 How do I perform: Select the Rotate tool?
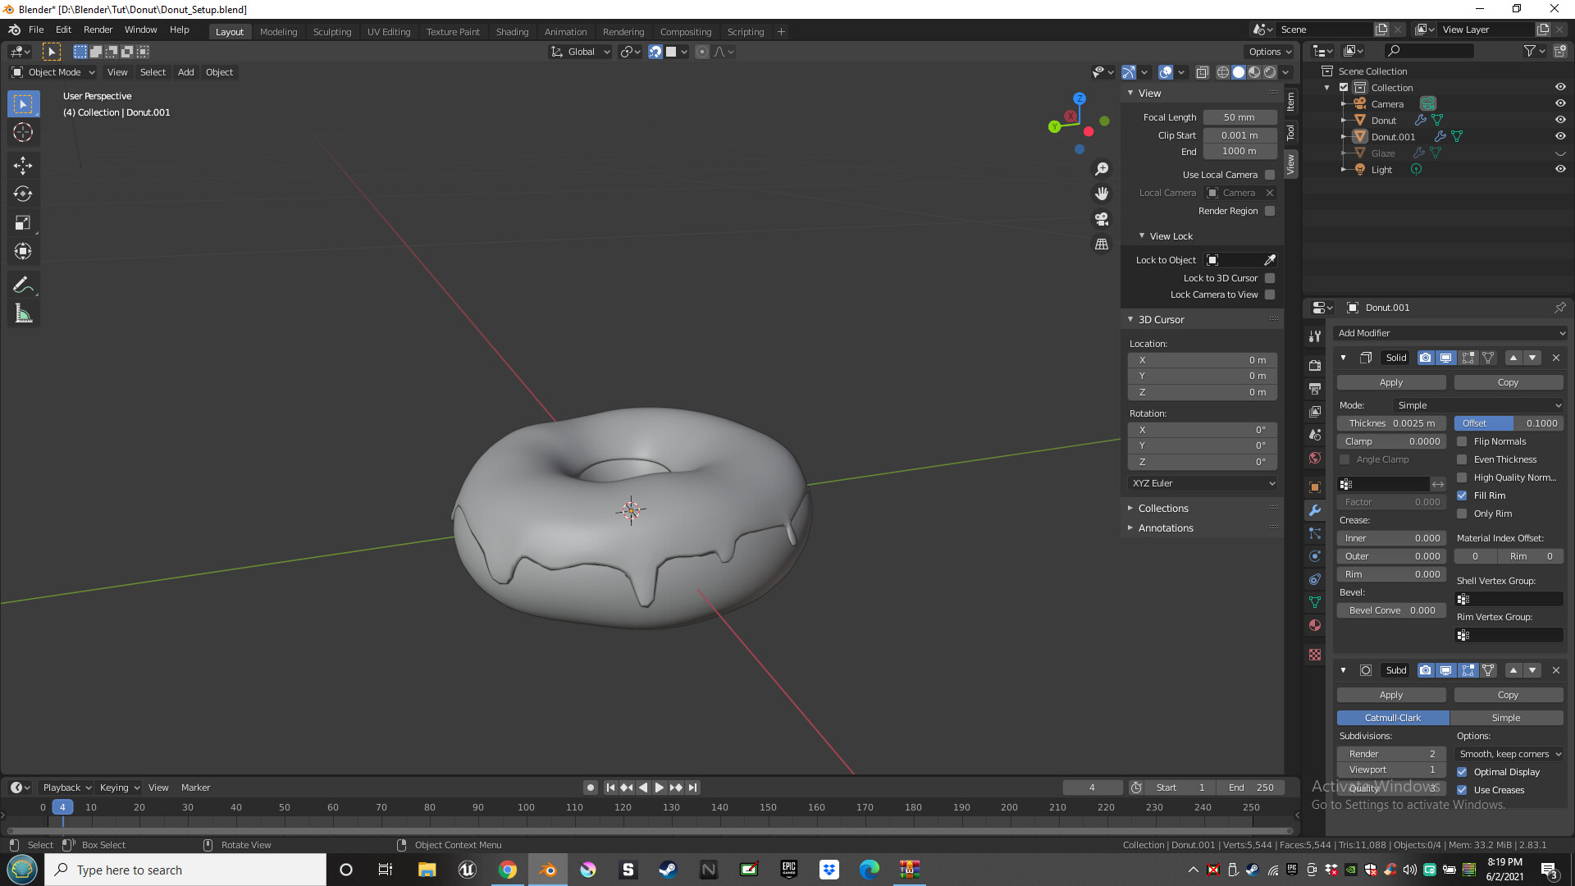point(23,194)
